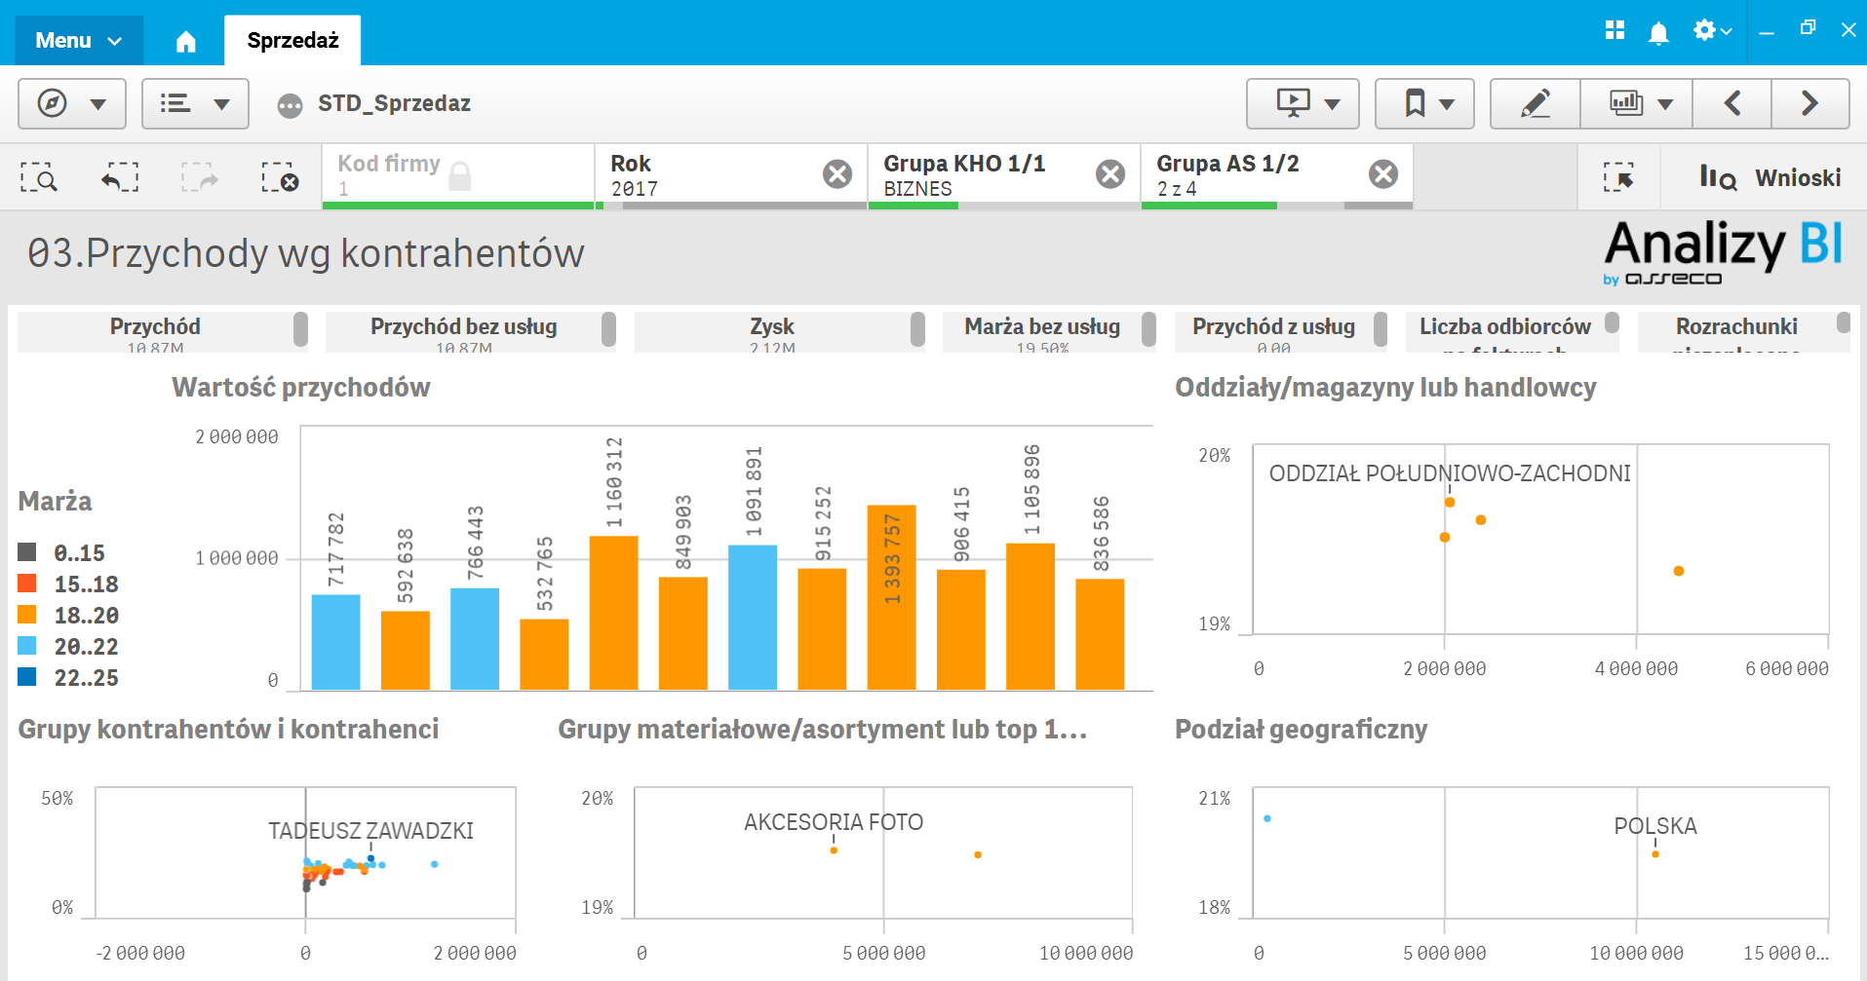Click the 18..20 margin legend swatch
The image size is (1867, 981).
(x=27, y=615)
